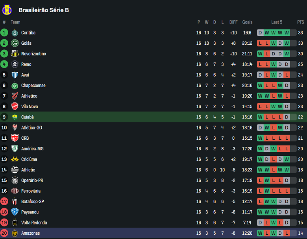The width and height of the screenshot is (307, 239).
Task: Click the Coritiba club crest
Action: point(15,33)
